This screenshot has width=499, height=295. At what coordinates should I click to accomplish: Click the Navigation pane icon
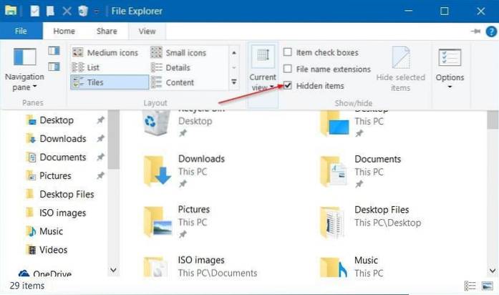coord(24,57)
